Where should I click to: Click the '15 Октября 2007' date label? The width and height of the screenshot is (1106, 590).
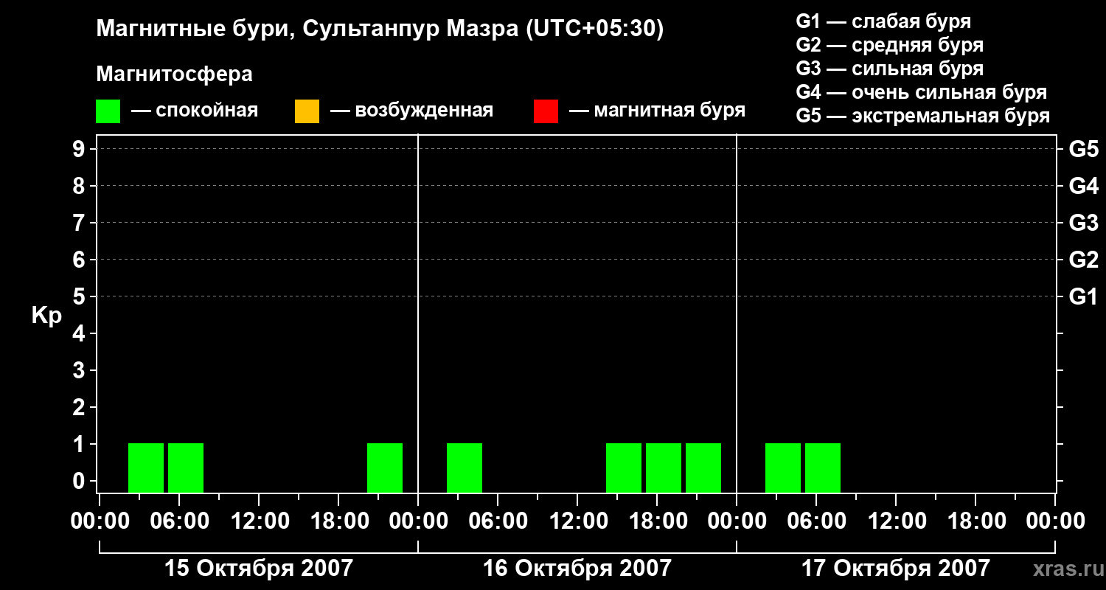point(258,569)
